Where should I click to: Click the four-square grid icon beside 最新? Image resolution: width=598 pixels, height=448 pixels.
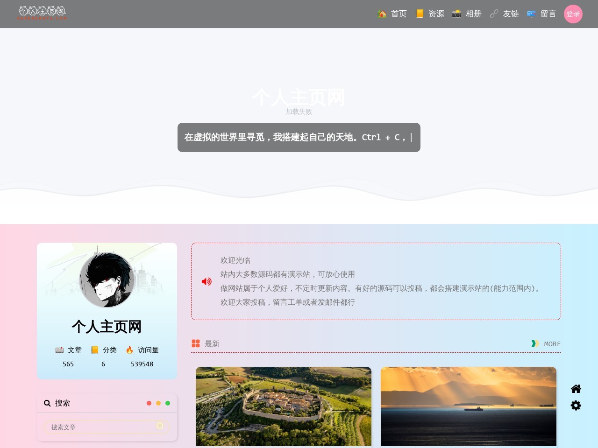click(196, 343)
